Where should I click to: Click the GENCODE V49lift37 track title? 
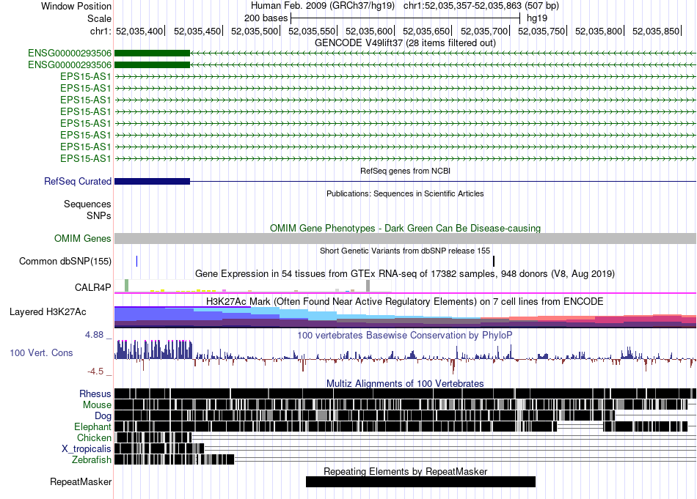[405, 42]
